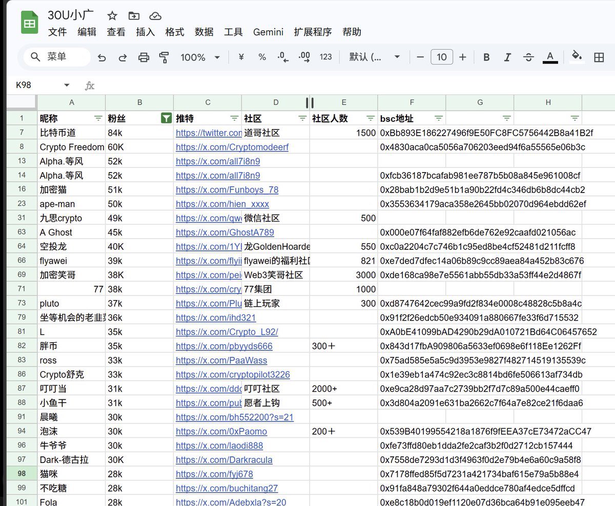Open the 编辑 menu
Viewport: 615px width, 506px height.
coord(87,32)
